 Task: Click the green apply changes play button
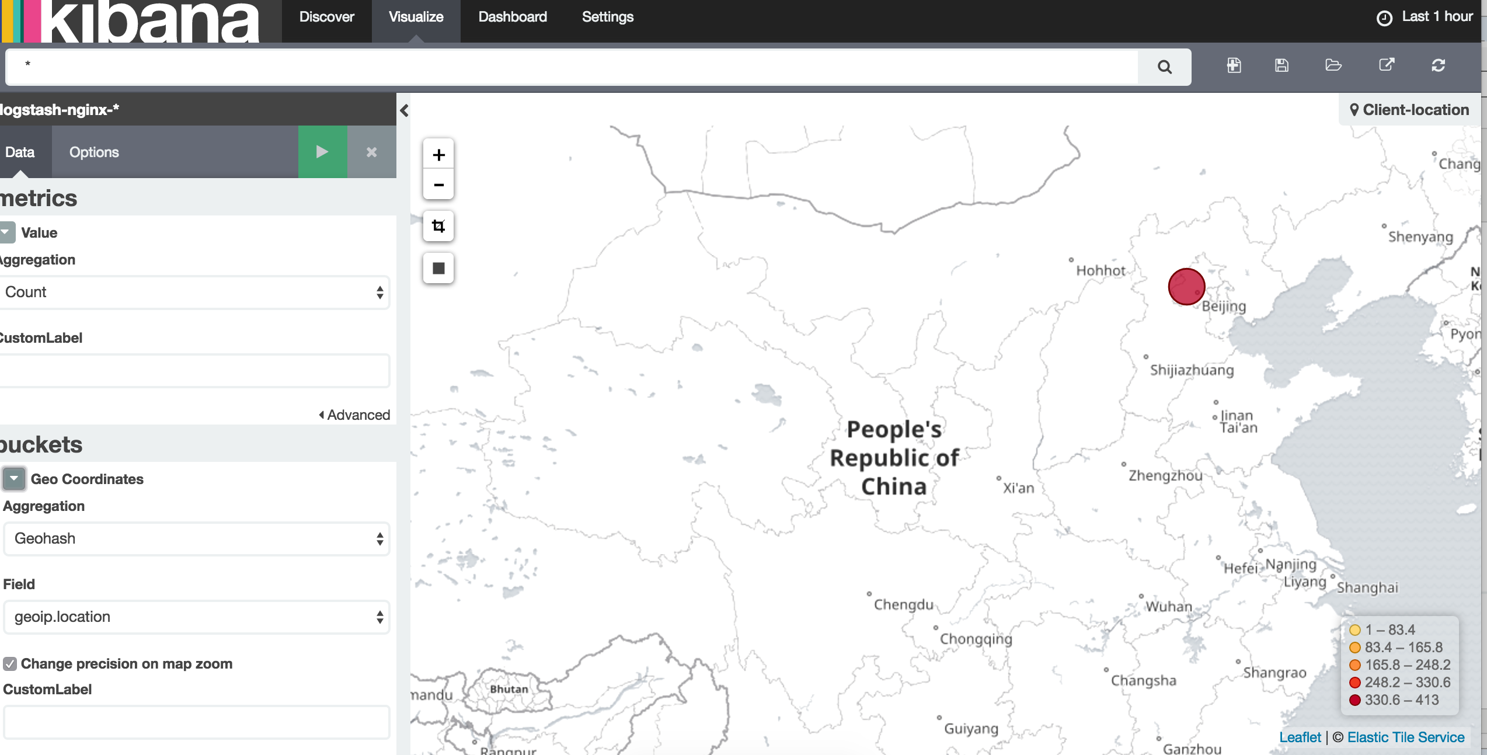pos(322,152)
